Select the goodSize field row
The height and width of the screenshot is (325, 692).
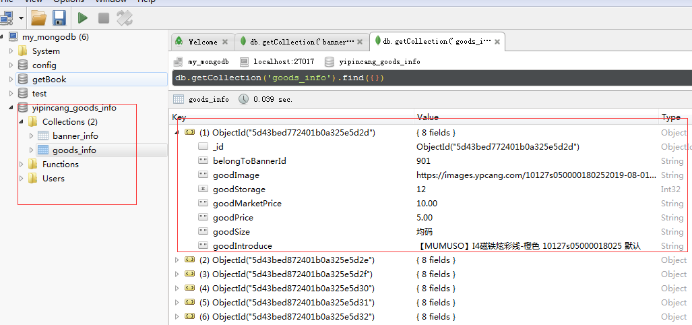(x=431, y=231)
